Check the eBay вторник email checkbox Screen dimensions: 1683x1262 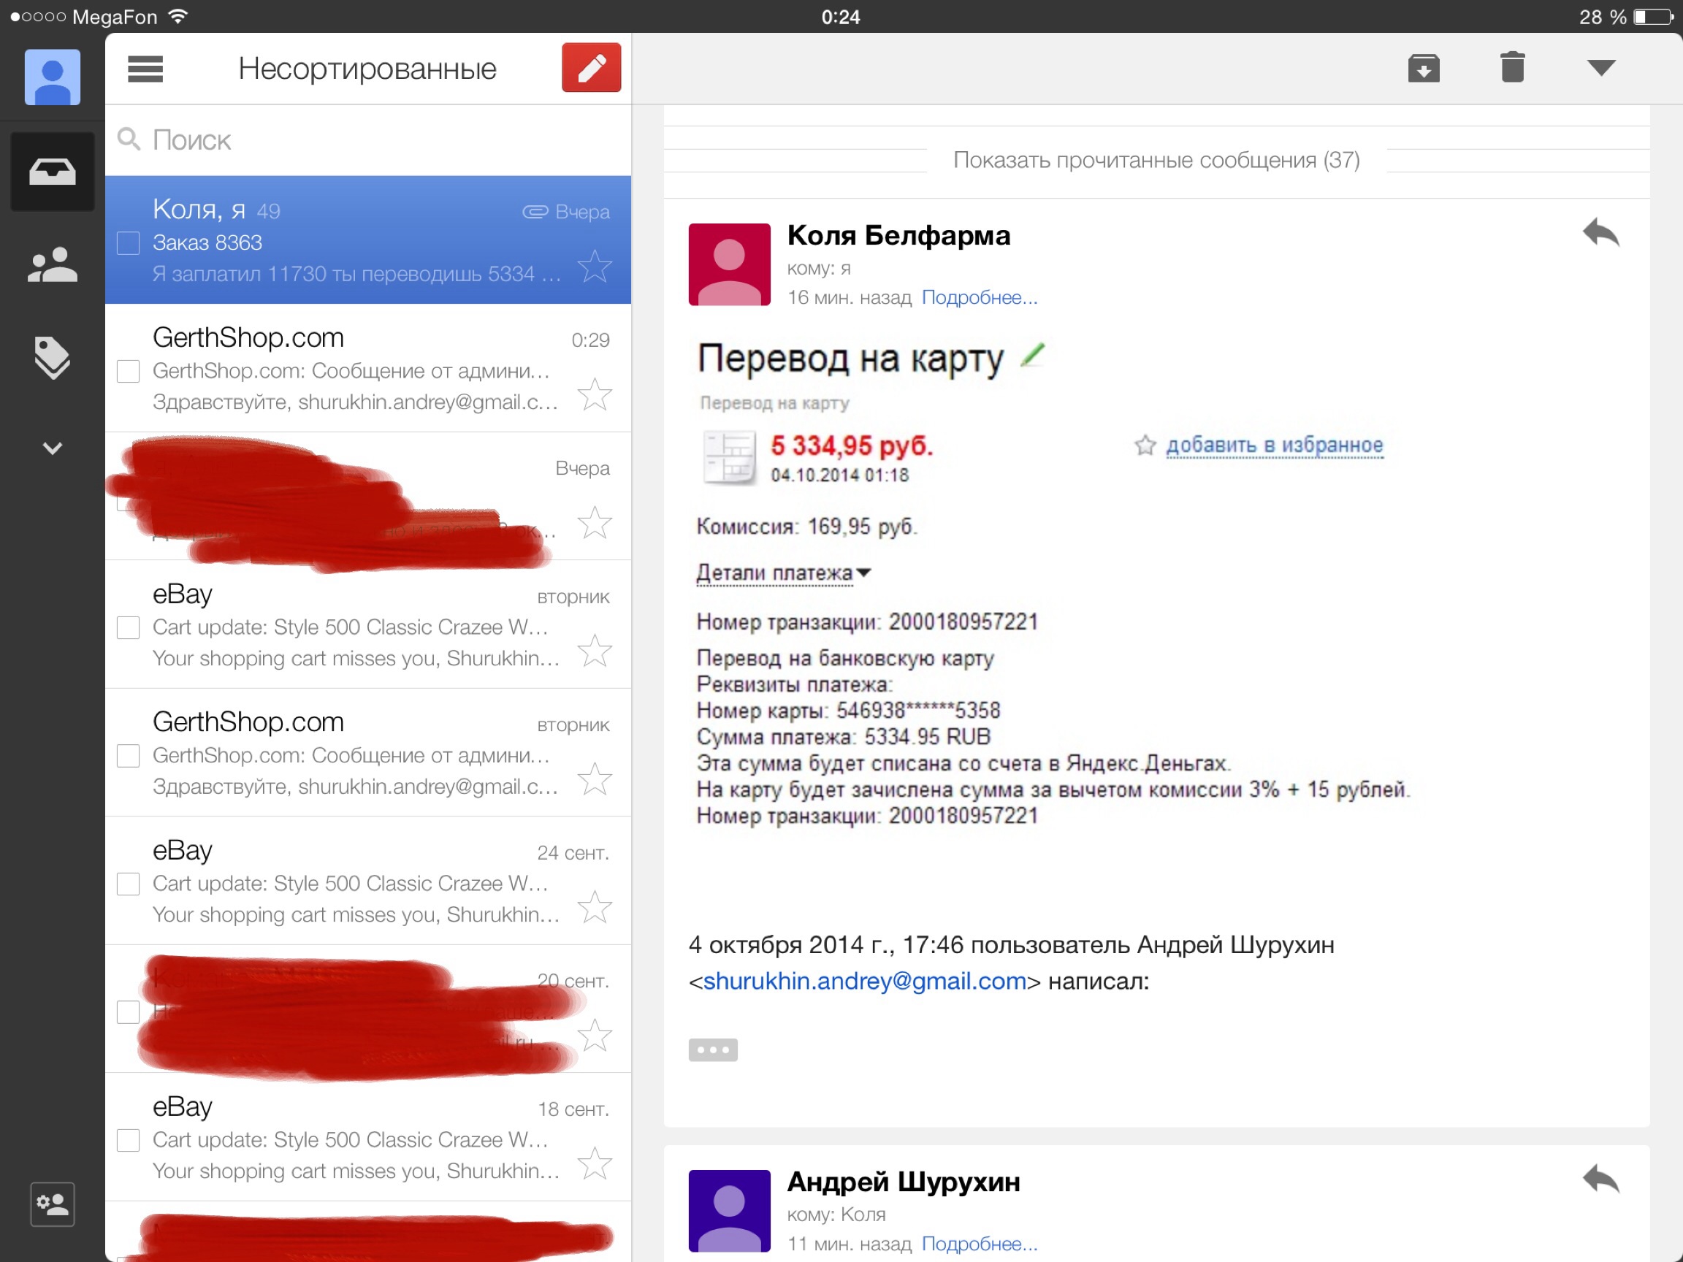pyautogui.click(x=128, y=627)
